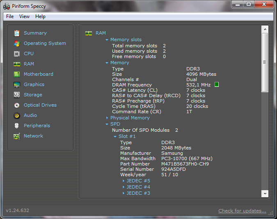Click the Serial Number 924A5DFD value
Screen dimensions: 277x219
click(174, 169)
